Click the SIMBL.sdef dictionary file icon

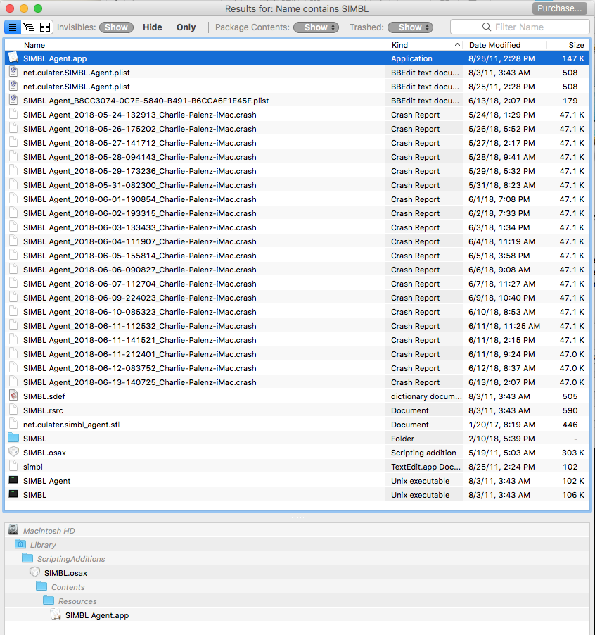tap(13, 396)
